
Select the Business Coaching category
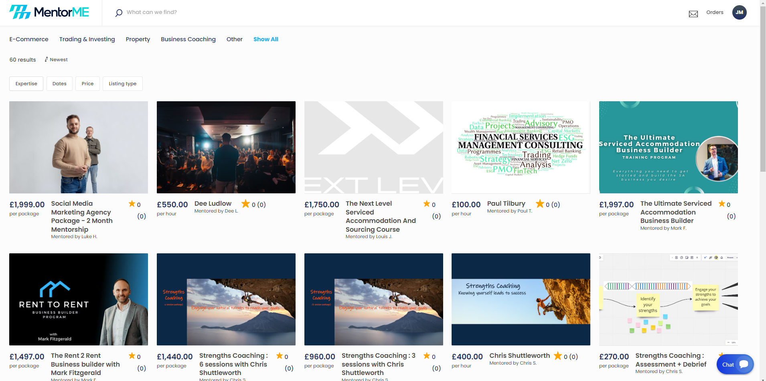point(188,39)
